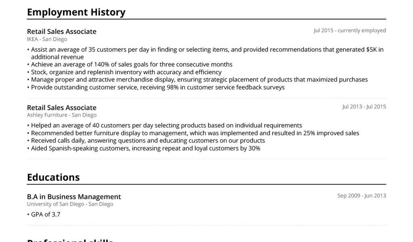Select the 98% customer service feedback bullet
The height and width of the screenshot is (242, 413).
pyautogui.click(x=158, y=88)
